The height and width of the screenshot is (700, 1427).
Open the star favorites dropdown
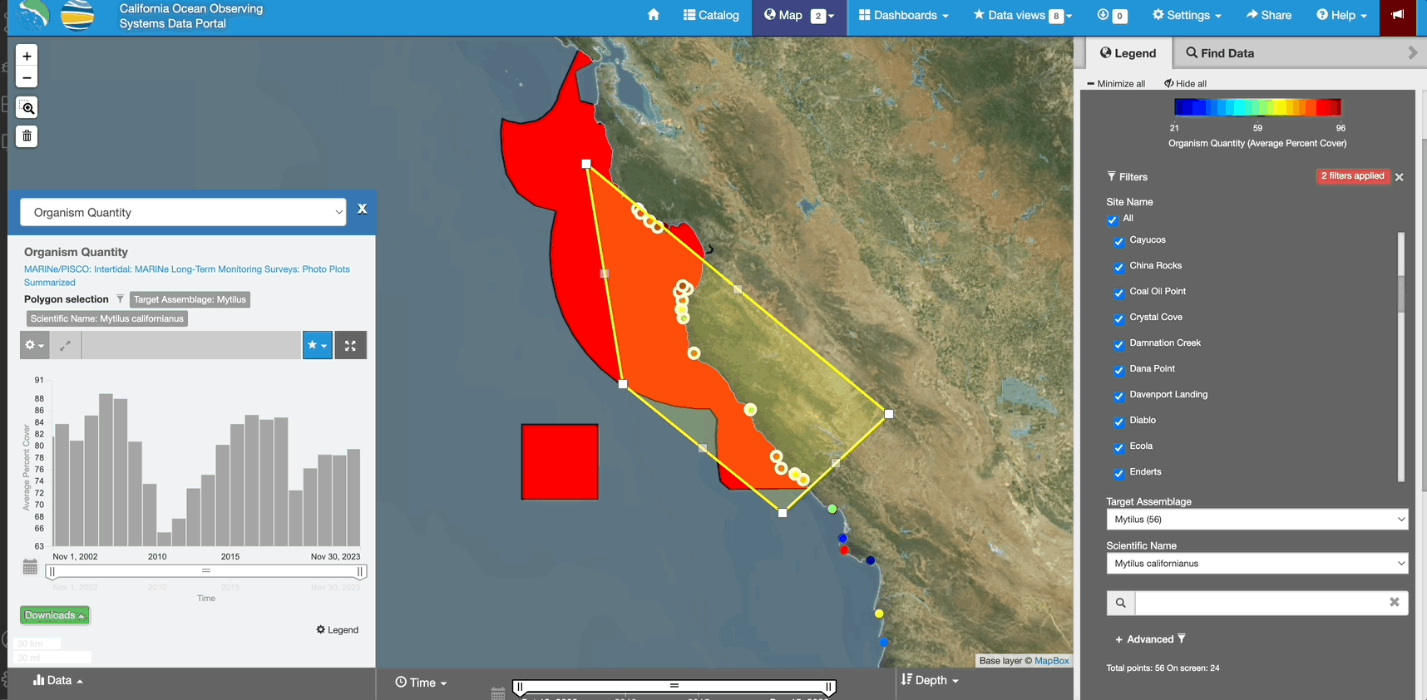(x=317, y=345)
